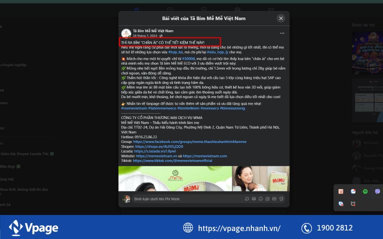The width and height of the screenshot is (383, 239).
Task: Open the 28 tháng 7, 2024 timestamp
Action: [x=145, y=35]
